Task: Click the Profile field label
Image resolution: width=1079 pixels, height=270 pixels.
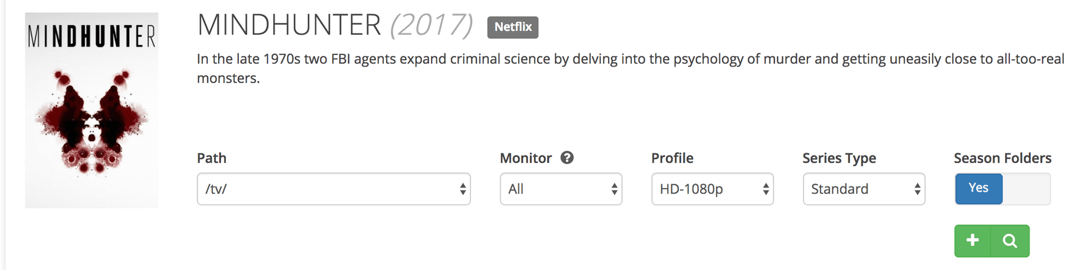Action: [x=672, y=158]
